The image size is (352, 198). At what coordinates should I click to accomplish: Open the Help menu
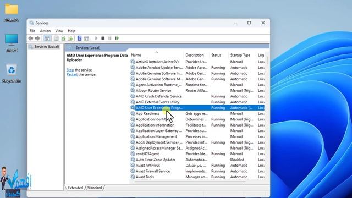[71, 31]
